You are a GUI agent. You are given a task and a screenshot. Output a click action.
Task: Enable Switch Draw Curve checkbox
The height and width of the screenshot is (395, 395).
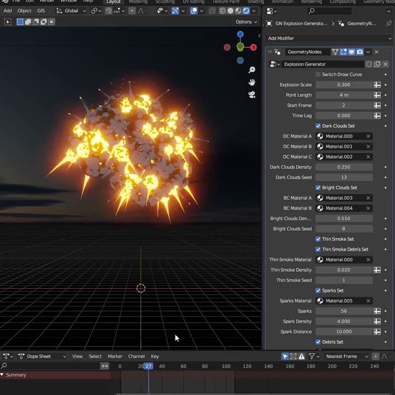tap(318, 75)
